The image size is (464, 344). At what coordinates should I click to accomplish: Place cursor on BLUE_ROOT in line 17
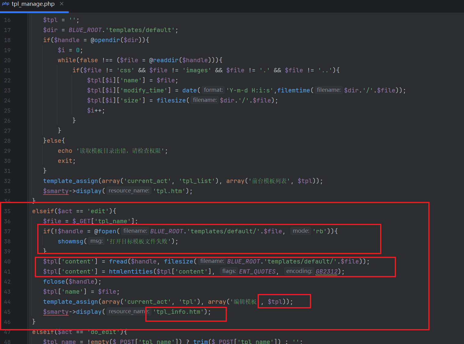coord(85,30)
